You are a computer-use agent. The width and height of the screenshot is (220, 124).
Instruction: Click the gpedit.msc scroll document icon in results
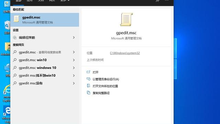click(x=16, y=19)
